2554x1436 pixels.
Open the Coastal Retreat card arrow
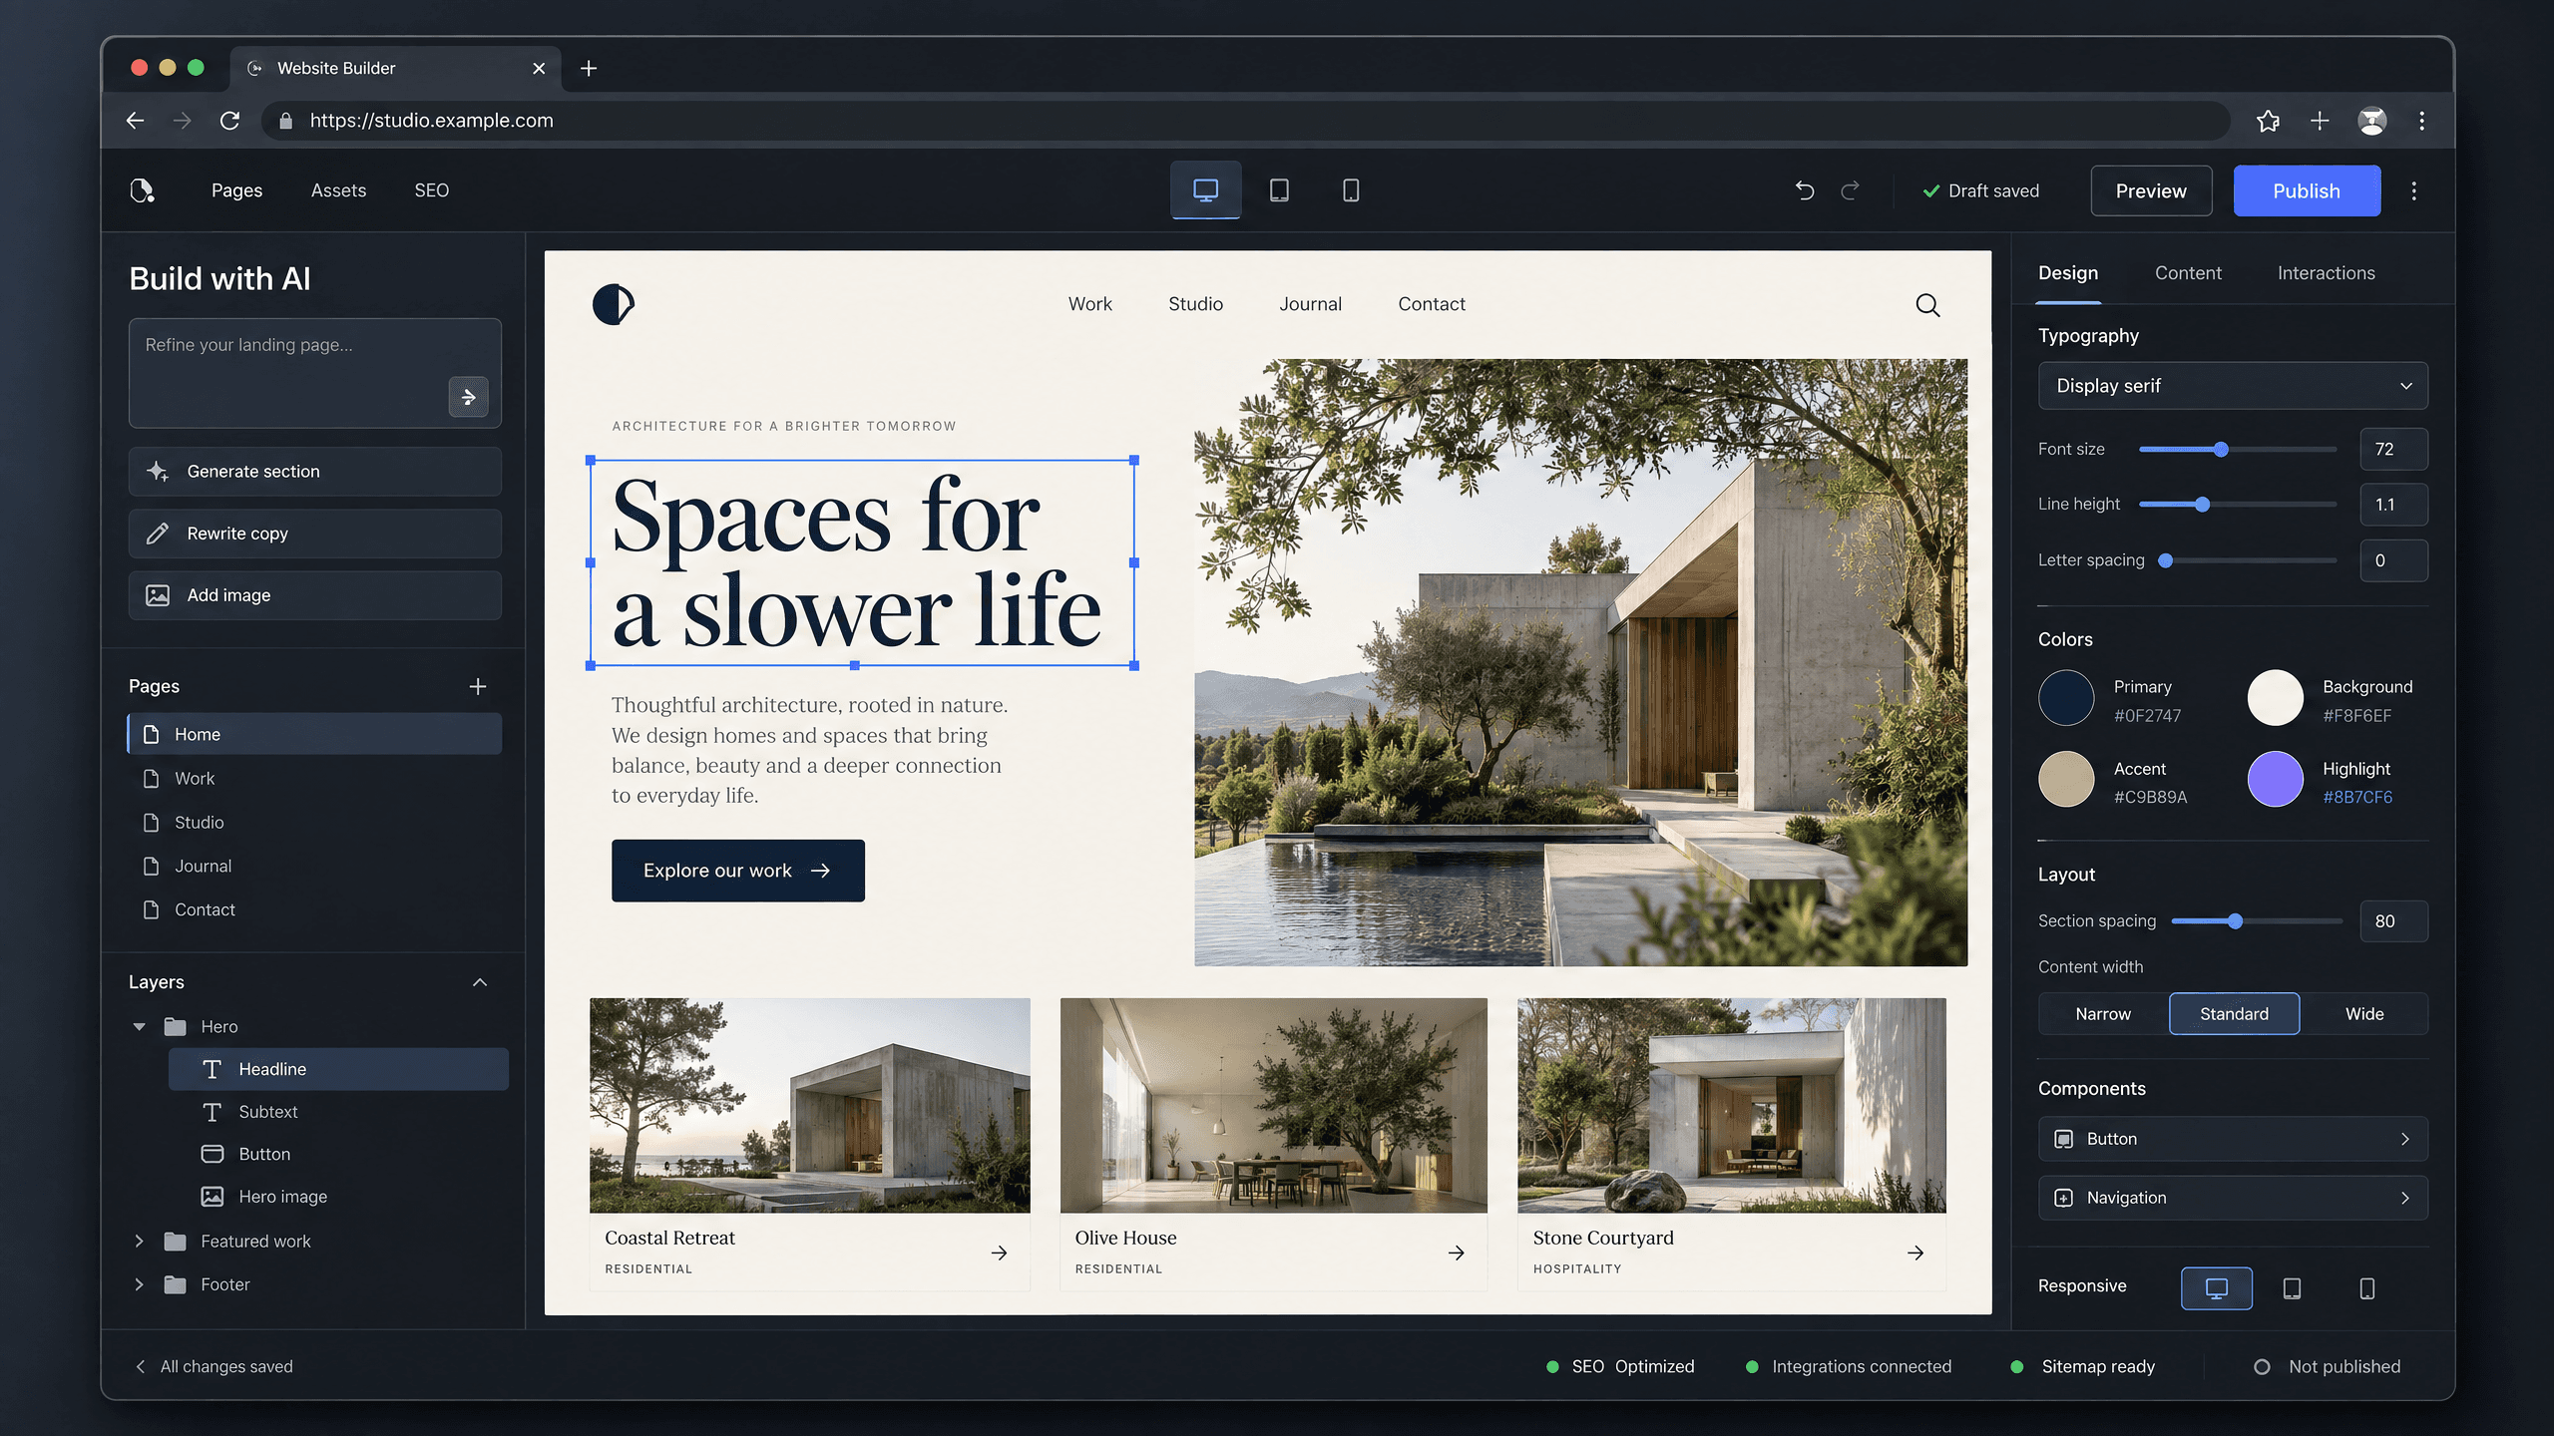point(999,1253)
